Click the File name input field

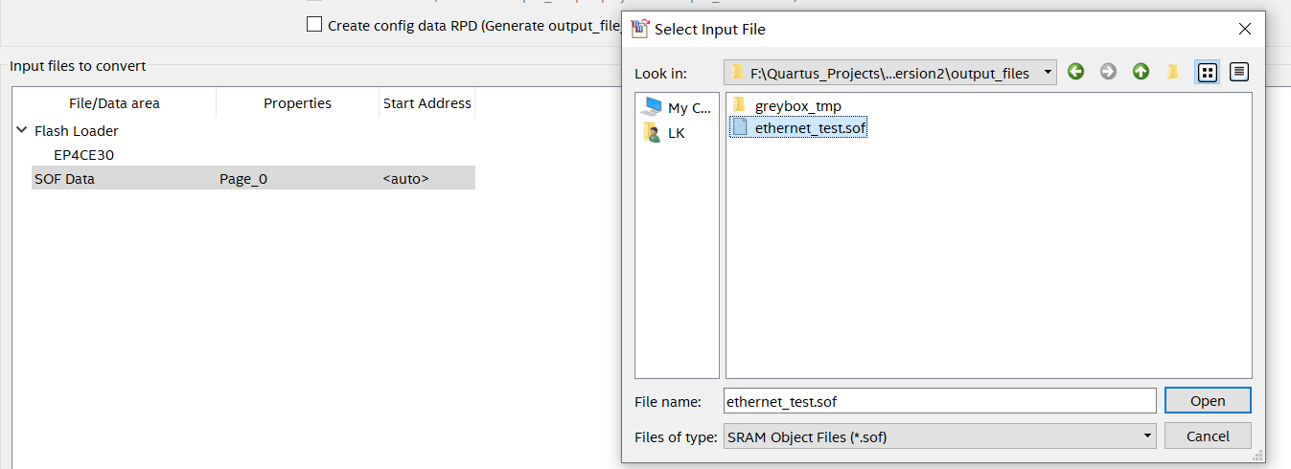[939, 401]
